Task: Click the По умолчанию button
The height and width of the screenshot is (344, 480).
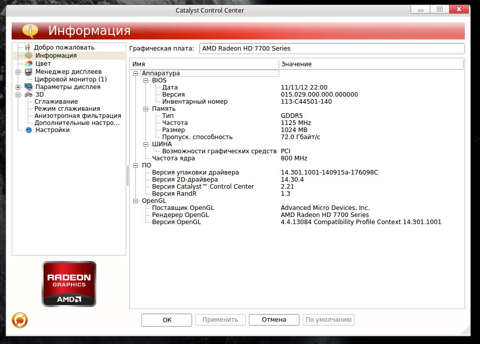Action: (328, 320)
